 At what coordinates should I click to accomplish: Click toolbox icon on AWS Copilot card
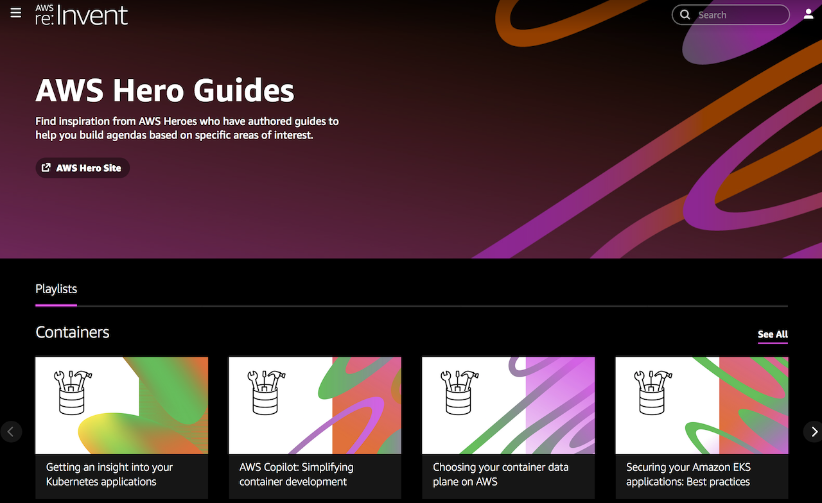pyautogui.click(x=267, y=392)
